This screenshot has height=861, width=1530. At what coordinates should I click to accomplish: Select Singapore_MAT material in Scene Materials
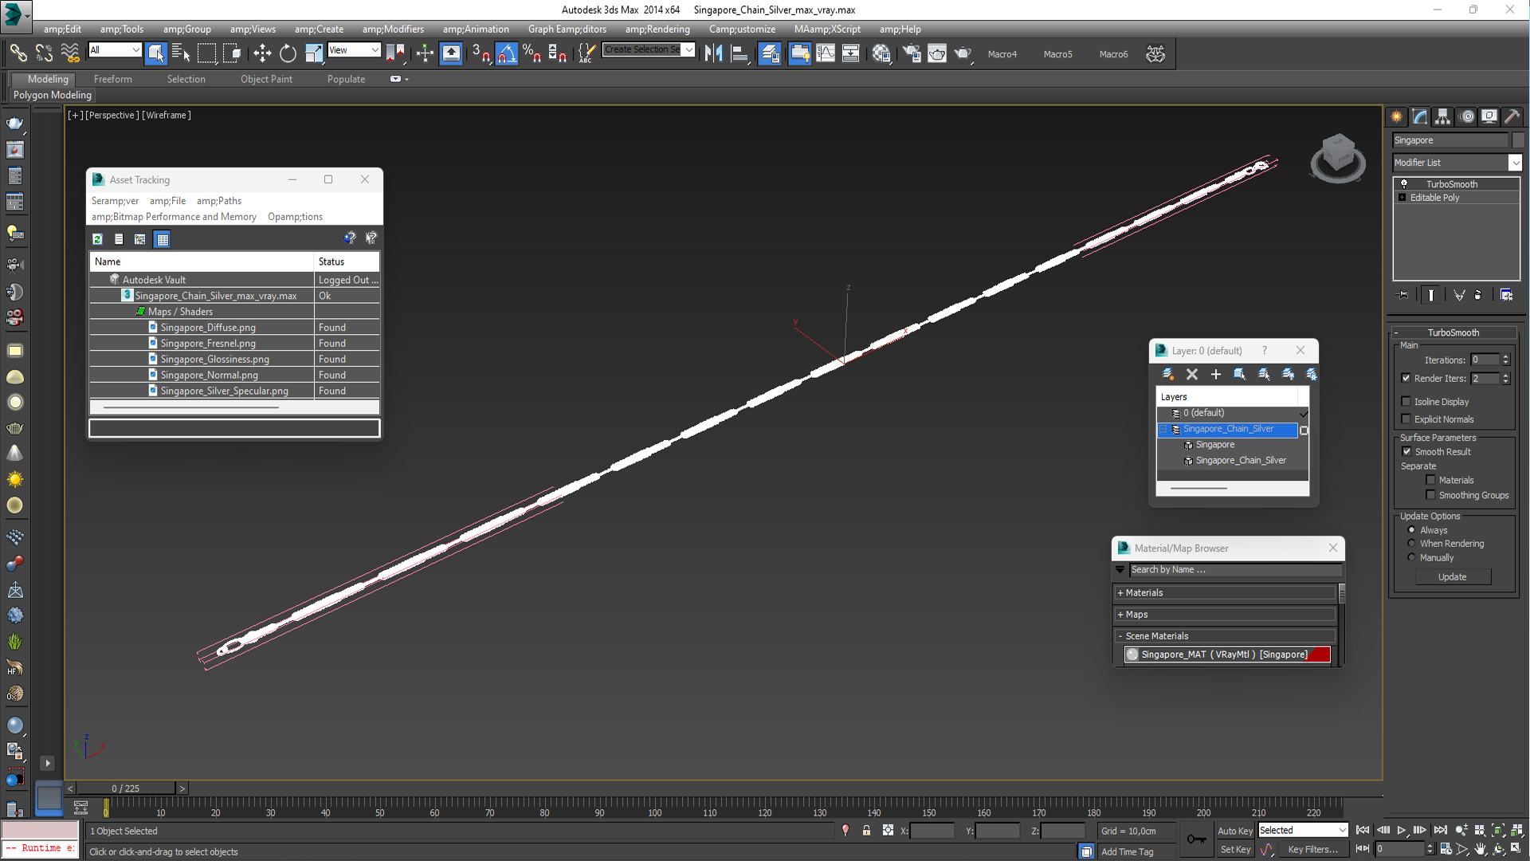(1227, 655)
